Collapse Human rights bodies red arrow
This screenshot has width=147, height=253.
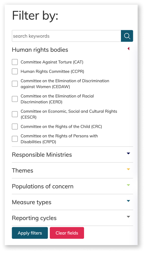129,49
